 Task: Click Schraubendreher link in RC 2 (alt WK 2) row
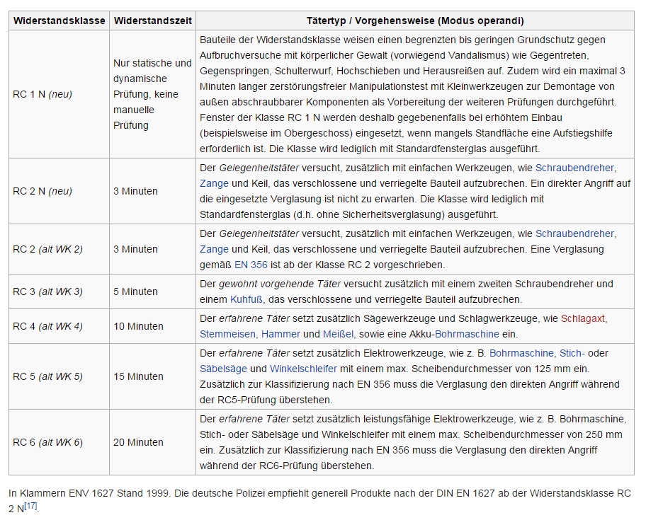pyautogui.click(x=574, y=233)
